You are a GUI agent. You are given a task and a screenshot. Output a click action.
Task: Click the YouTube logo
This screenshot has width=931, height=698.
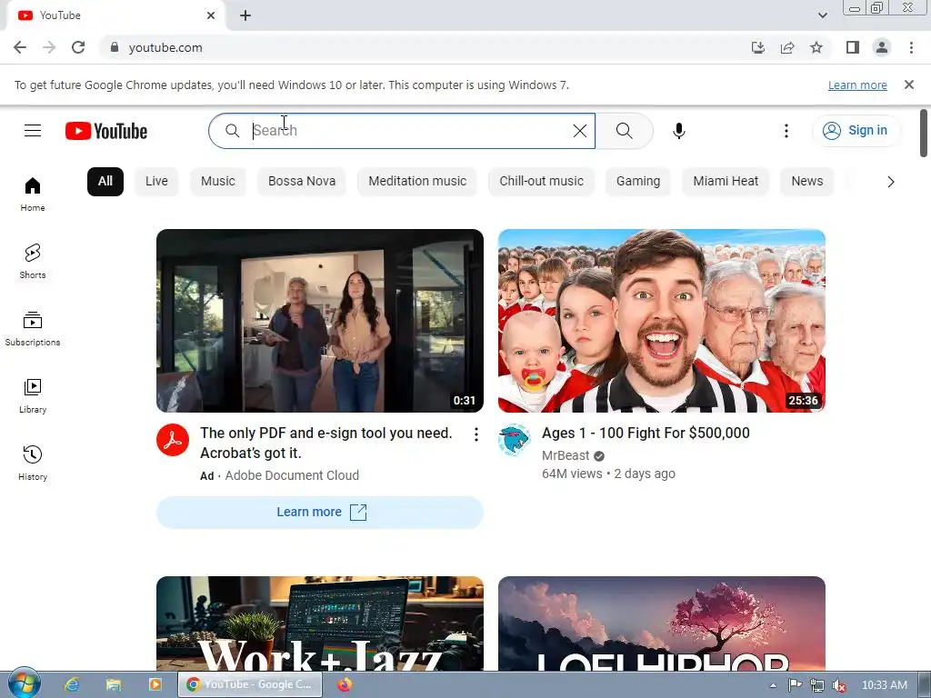click(106, 131)
